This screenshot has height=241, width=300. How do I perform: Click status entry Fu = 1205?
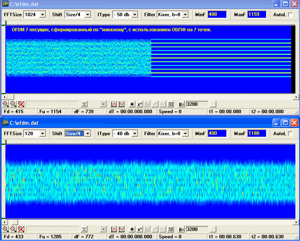[x=54, y=237]
